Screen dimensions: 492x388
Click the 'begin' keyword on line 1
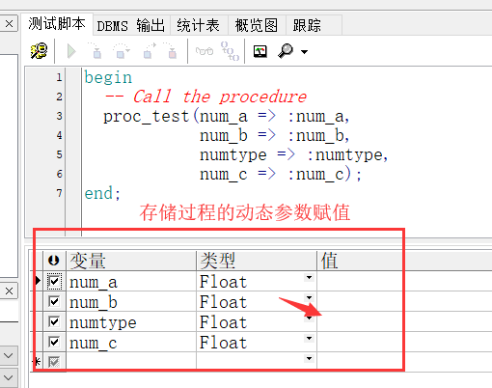(x=108, y=78)
